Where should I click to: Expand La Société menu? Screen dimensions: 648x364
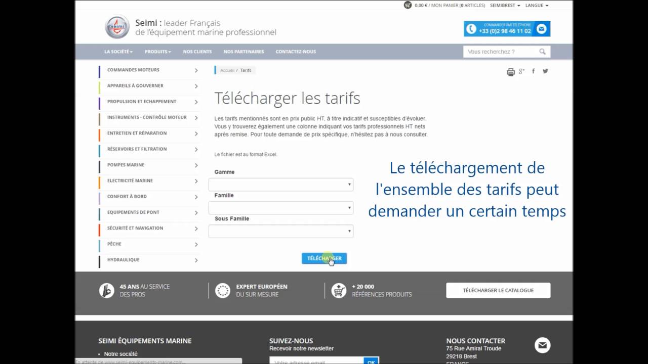click(x=118, y=52)
